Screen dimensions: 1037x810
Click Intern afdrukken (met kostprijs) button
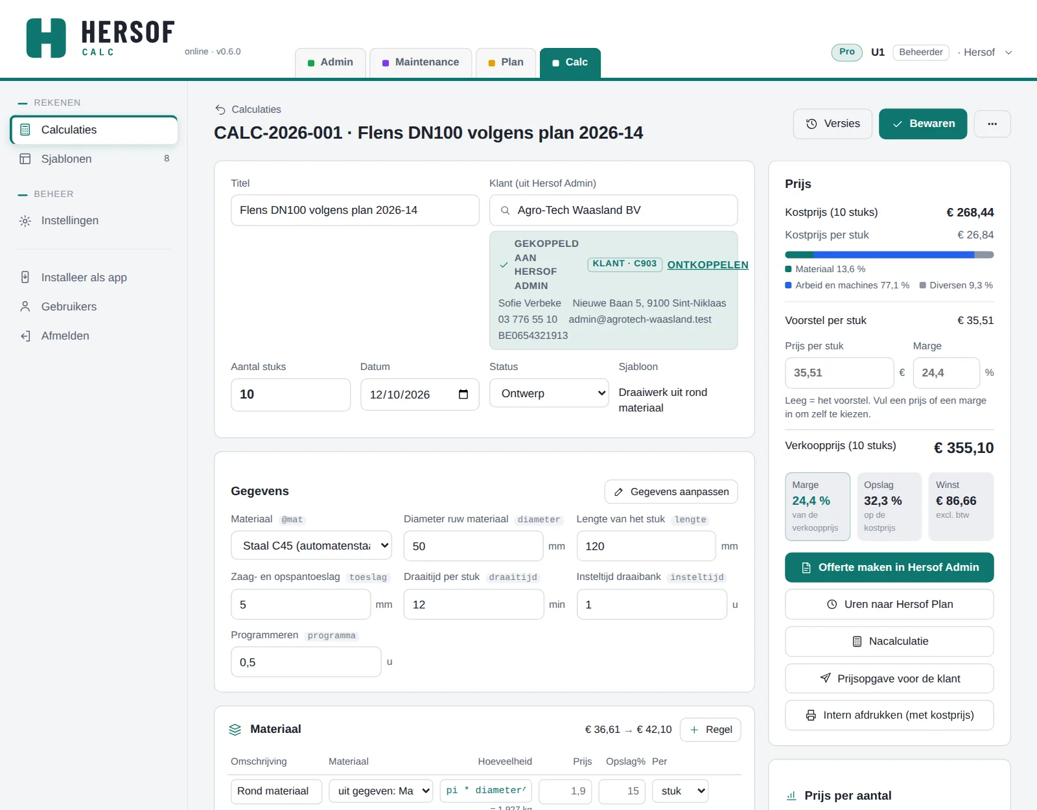889,715
